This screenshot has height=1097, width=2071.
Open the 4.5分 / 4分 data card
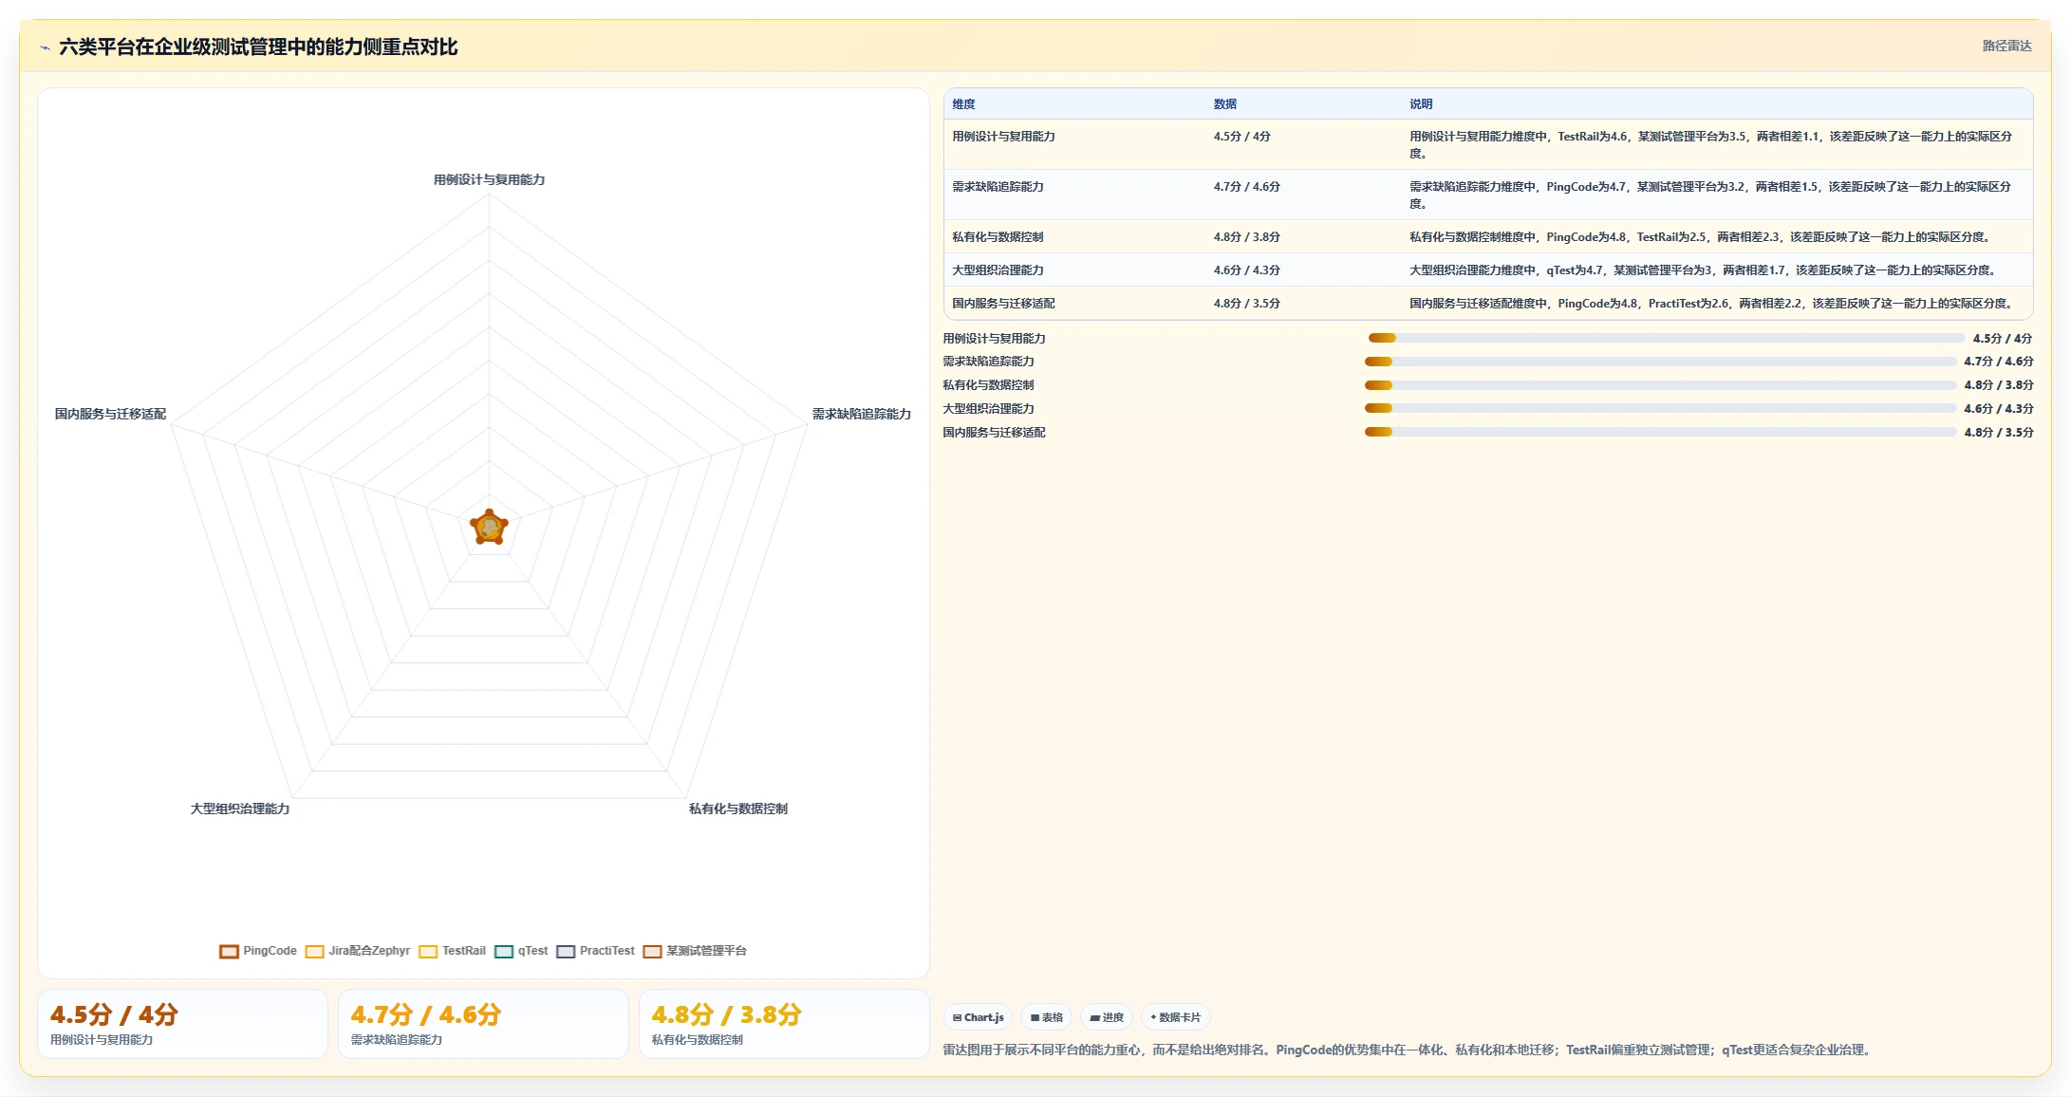click(182, 1024)
